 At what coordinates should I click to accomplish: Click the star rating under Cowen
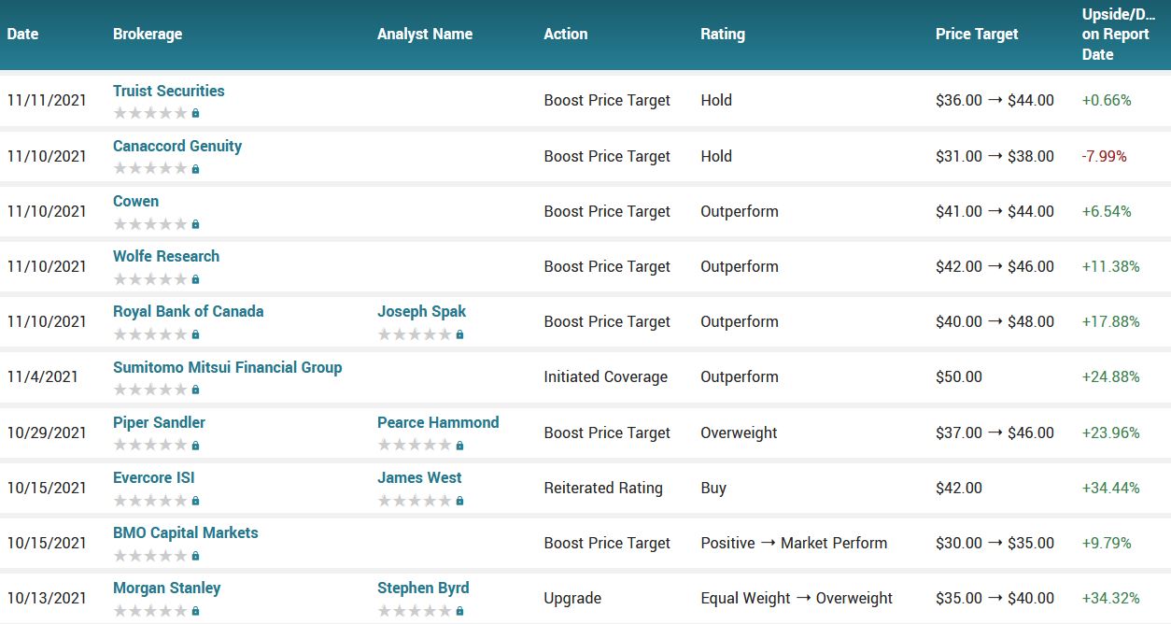(x=150, y=224)
